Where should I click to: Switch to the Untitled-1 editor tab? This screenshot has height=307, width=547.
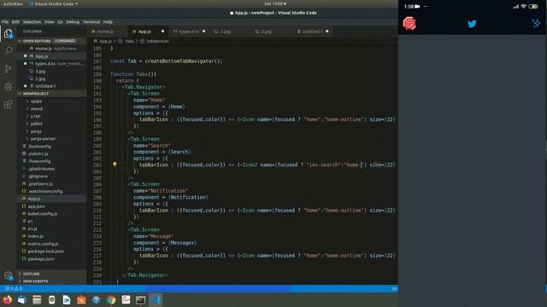[312, 32]
